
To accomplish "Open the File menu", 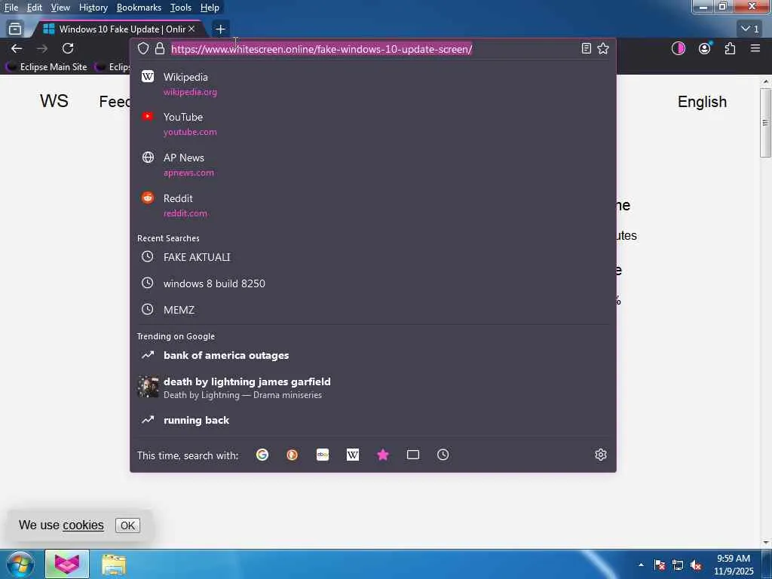I will pos(11,8).
